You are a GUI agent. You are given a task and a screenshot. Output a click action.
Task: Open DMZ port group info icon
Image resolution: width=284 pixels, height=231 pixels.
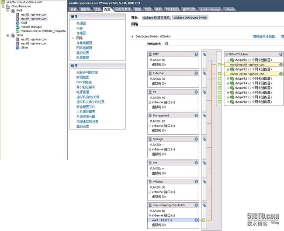(x=196, y=54)
